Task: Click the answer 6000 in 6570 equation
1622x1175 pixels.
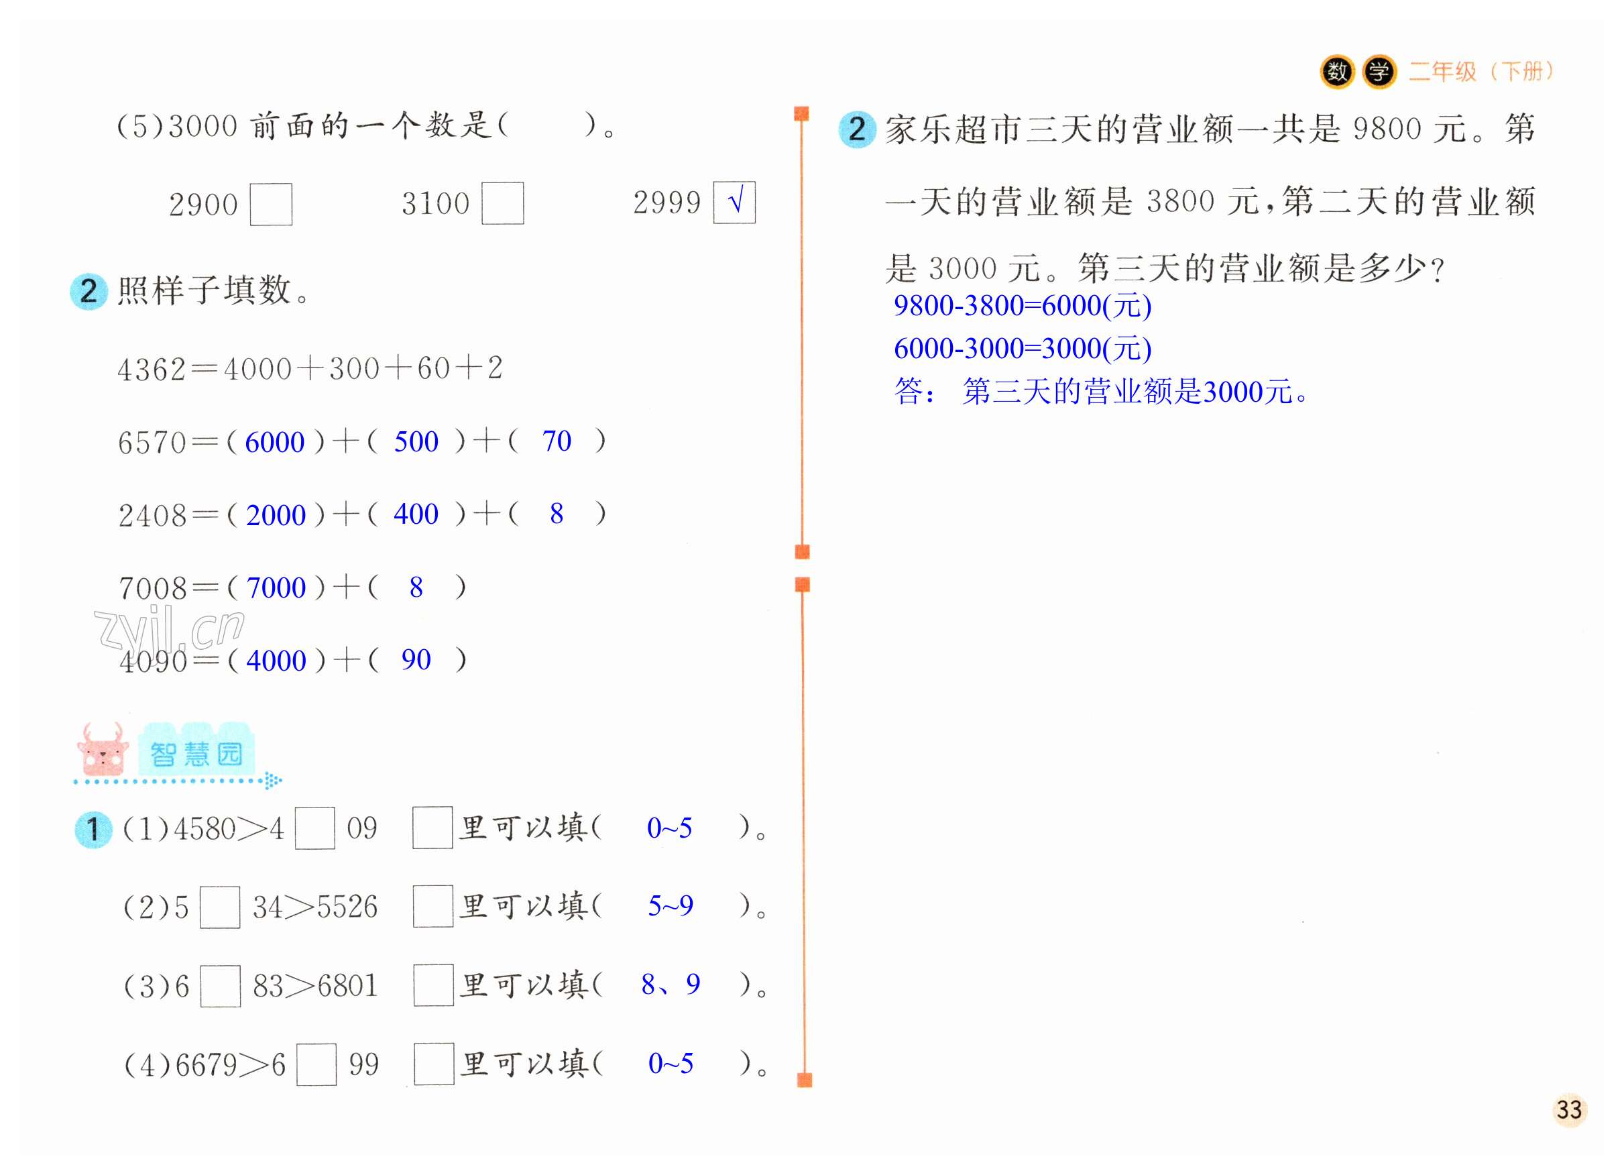Action: point(275,442)
